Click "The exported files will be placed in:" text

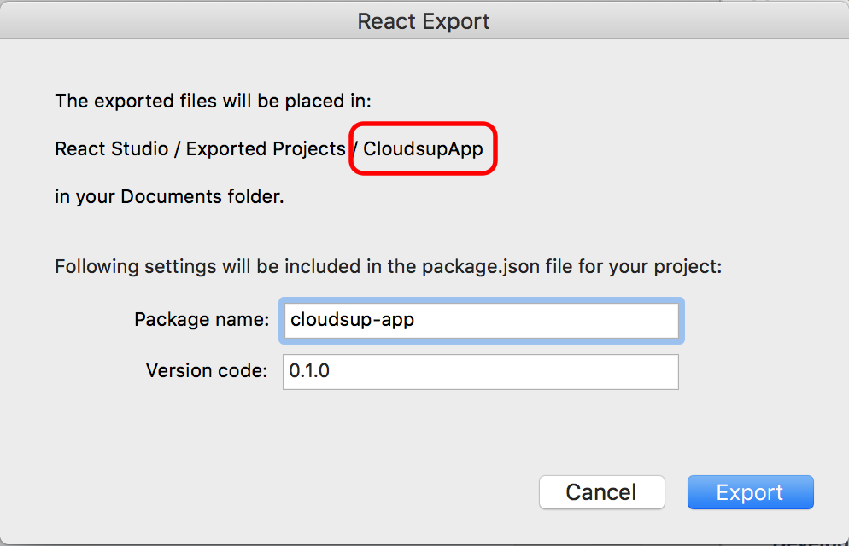point(214,101)
